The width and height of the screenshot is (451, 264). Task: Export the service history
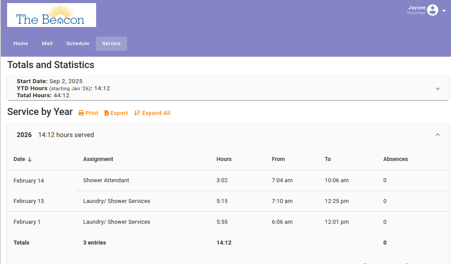click(116, 113)
